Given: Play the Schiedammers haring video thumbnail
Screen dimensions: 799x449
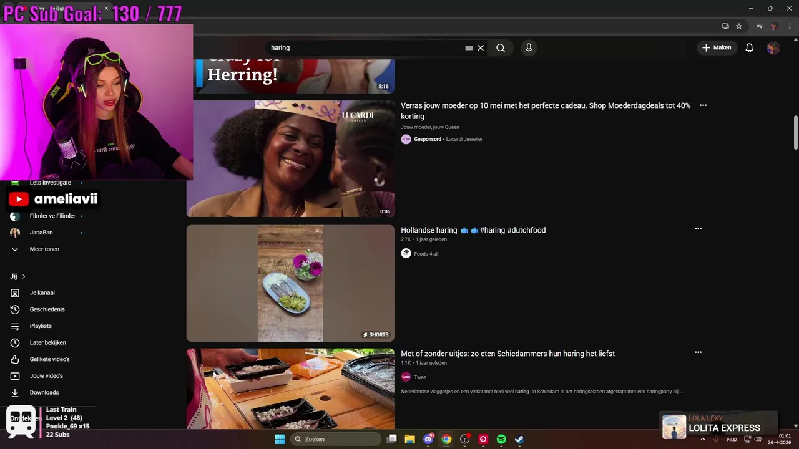Looking at the screenshot, I should [290, 389].
